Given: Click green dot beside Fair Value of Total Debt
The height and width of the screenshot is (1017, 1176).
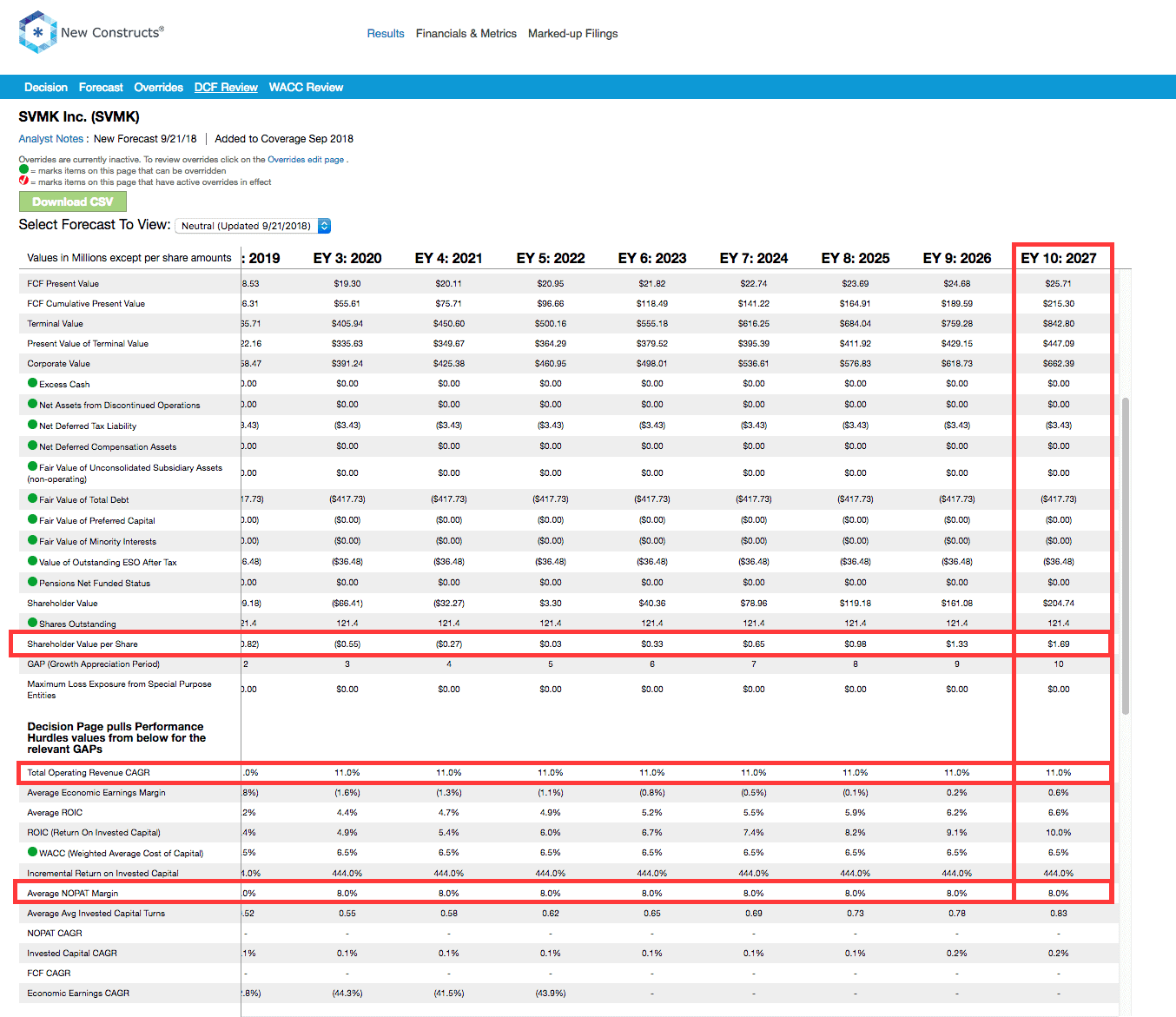Looking at the screenshot, I should [x=32, y=499].
